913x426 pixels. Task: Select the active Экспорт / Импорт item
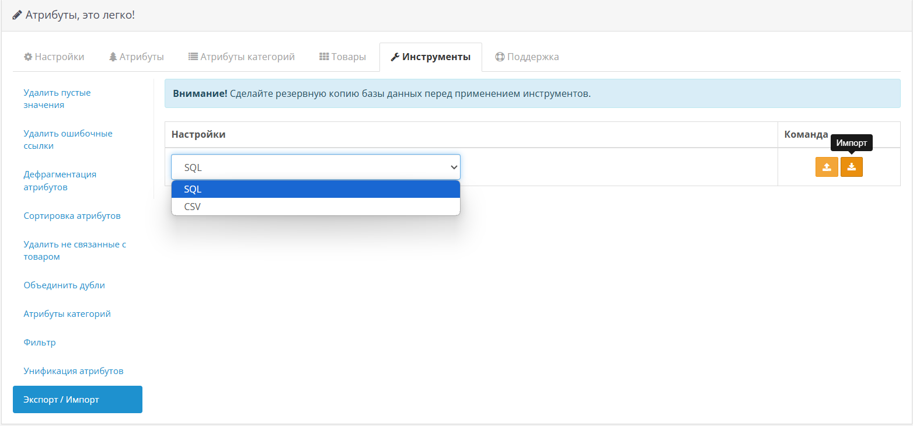tap(78, 400)
